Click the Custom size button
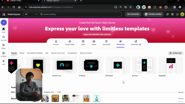The width and height of the screenshot is (185, 104). click(175, 53)
